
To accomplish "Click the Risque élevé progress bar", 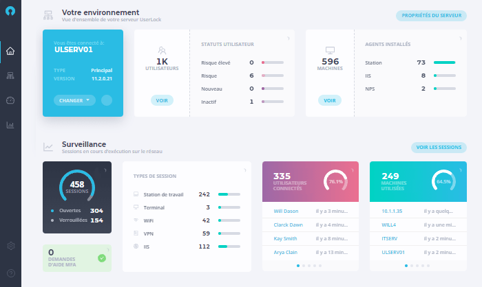I will (x=273, y=62).
